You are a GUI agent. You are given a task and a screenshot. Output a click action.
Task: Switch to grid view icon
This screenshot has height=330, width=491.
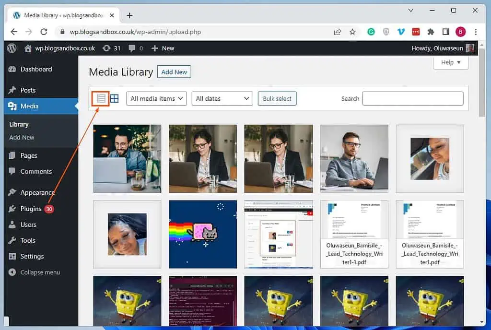(115, 99)
